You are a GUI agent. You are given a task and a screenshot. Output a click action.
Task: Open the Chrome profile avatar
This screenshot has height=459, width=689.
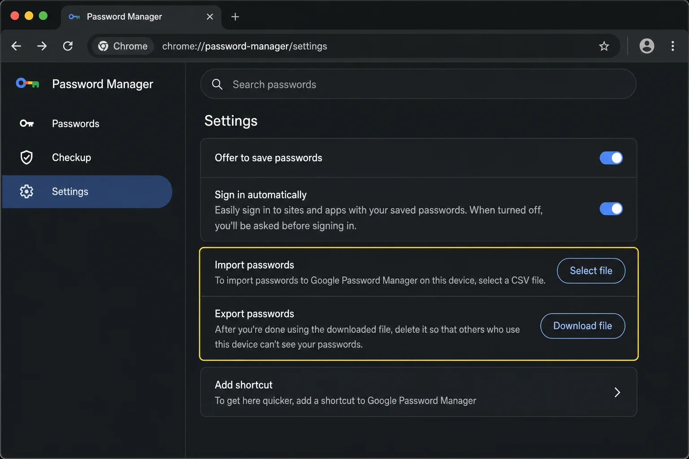click(x=646, y=46)
